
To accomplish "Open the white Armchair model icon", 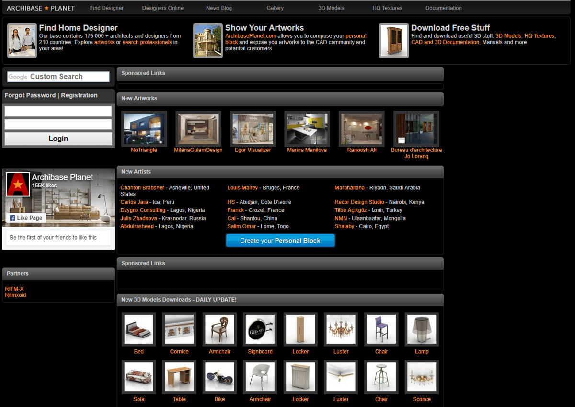I will tap(260, 377).
